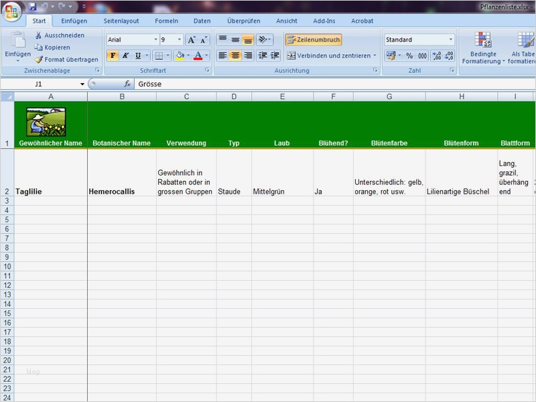Open the Arial font name dropdown
This screenshot has width=536, height=402.
153,40
